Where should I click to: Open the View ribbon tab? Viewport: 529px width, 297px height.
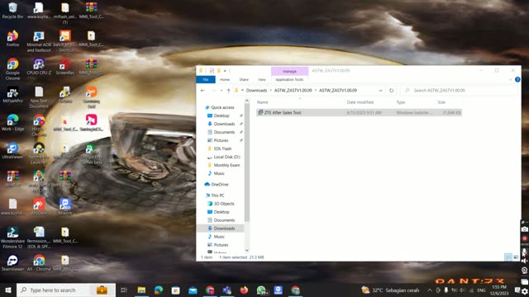point(262,79)
